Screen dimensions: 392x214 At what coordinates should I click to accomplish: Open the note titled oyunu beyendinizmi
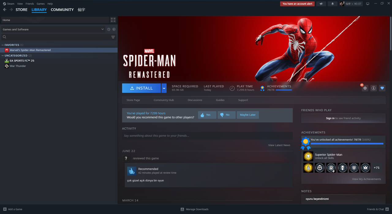point(317,199)
